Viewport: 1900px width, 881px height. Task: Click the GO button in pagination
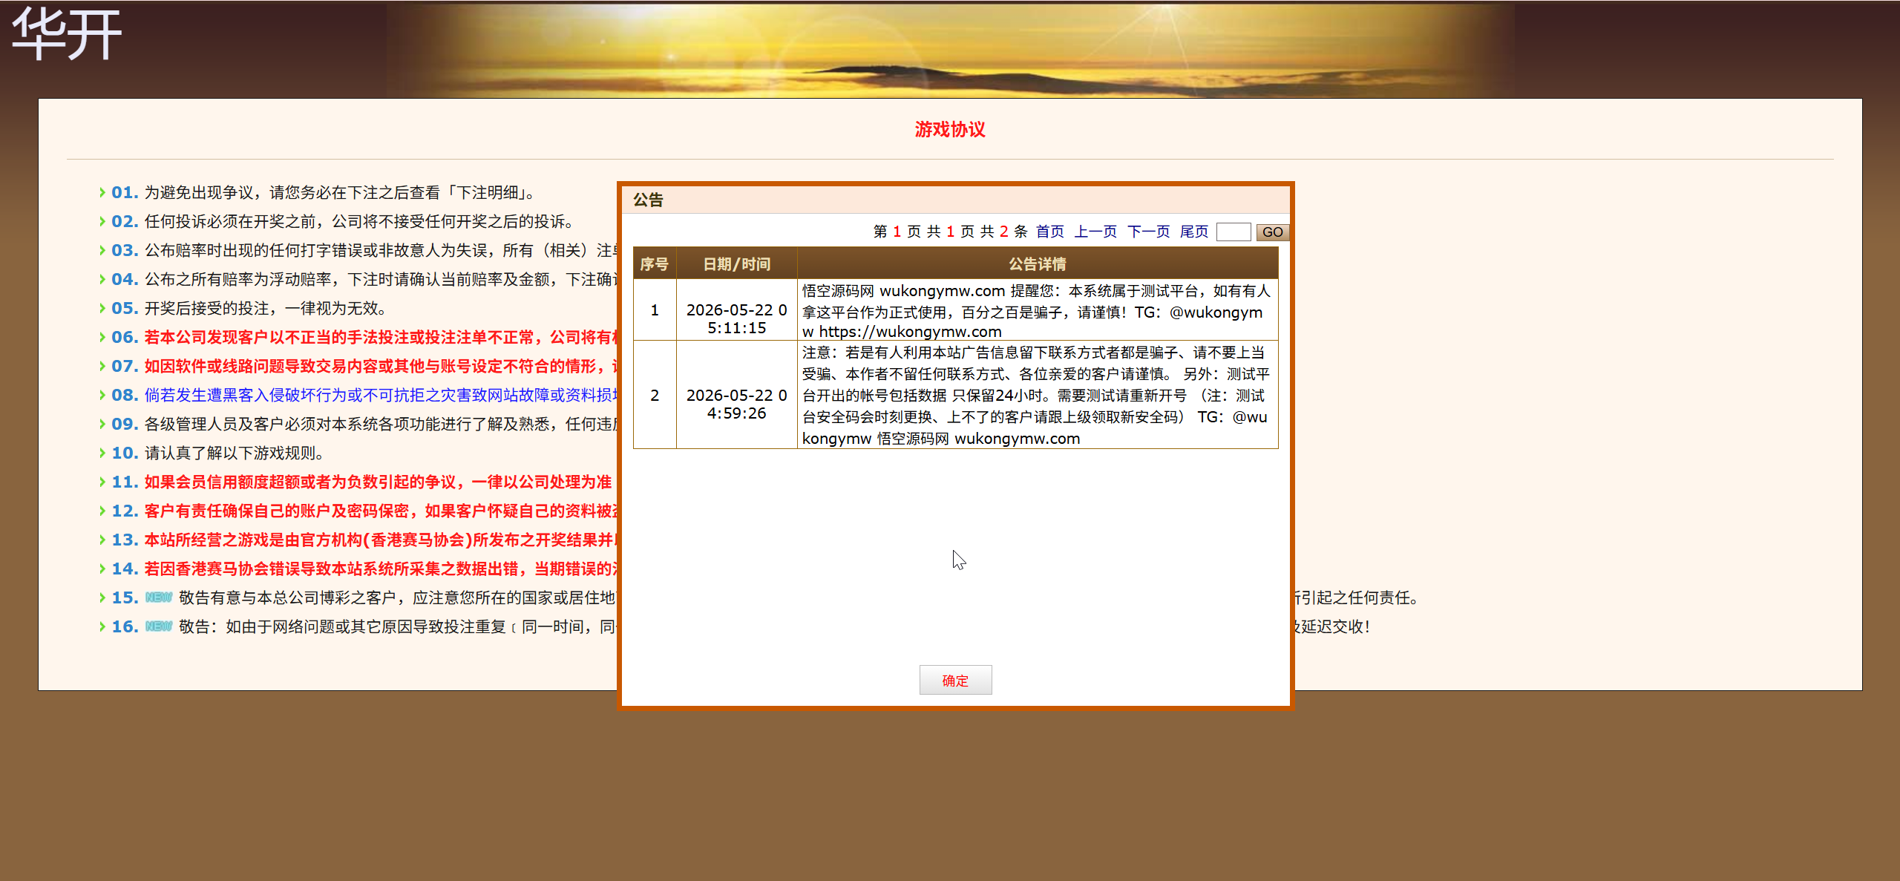1272,232
